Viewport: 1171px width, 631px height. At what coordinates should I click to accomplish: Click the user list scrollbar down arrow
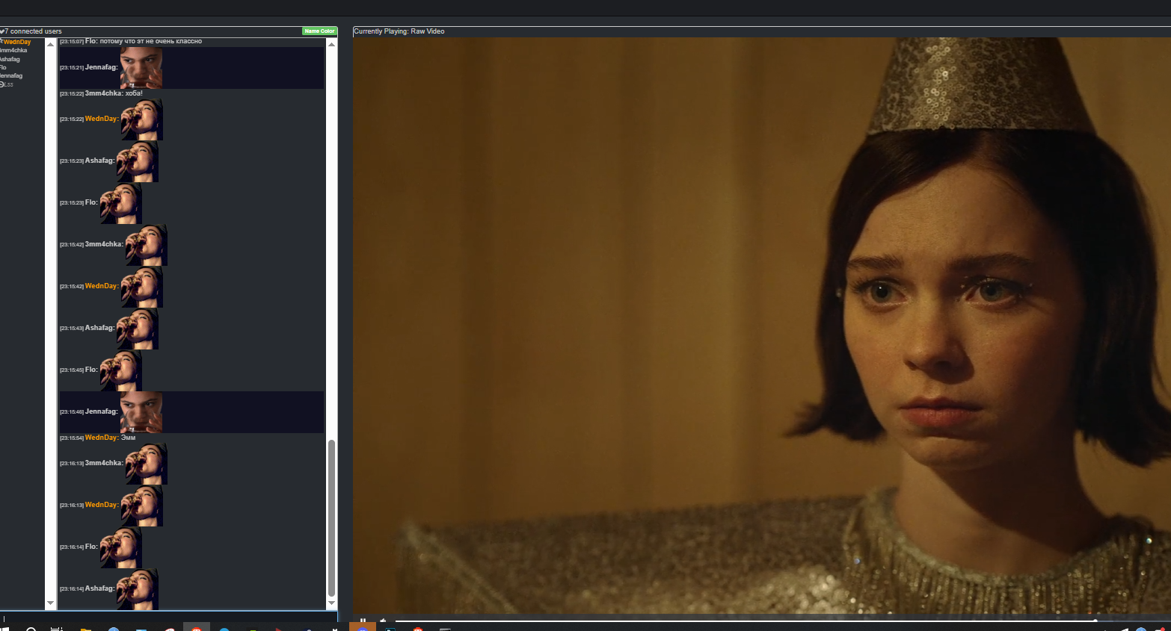pos(51,603)
